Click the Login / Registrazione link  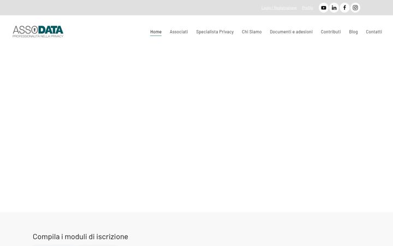pos(279,8)
